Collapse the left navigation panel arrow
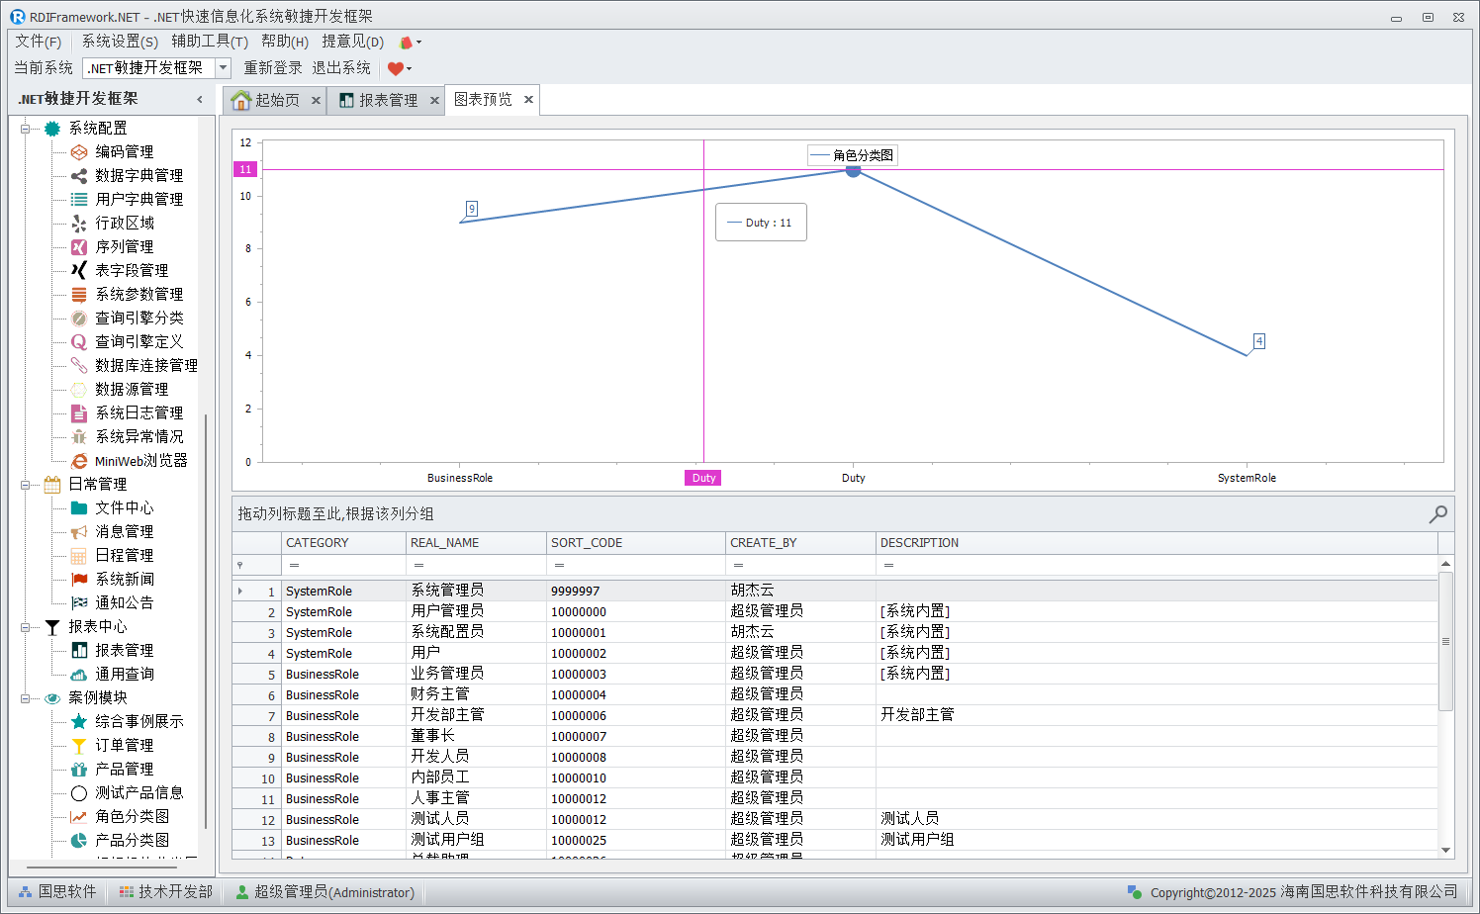 point(200,99)
